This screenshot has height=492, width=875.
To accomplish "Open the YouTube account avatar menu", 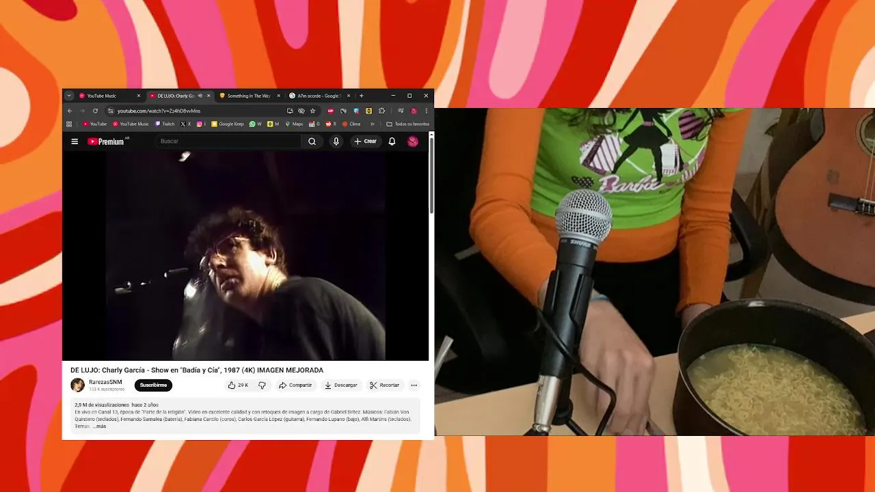I will click(413, 141).
